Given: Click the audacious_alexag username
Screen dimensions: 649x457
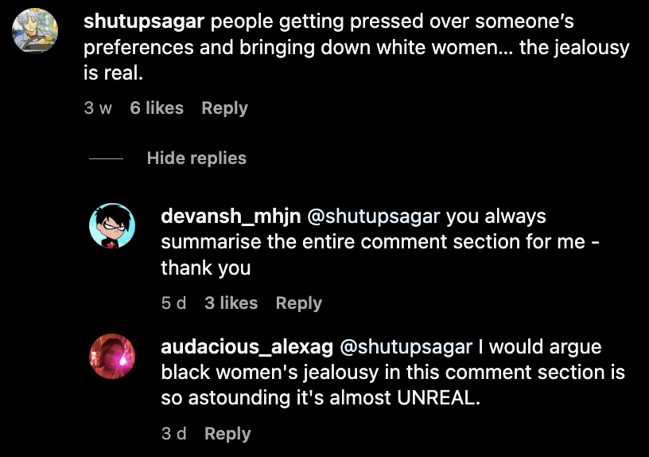Looking at the screenshot, I should coord(247,347).
